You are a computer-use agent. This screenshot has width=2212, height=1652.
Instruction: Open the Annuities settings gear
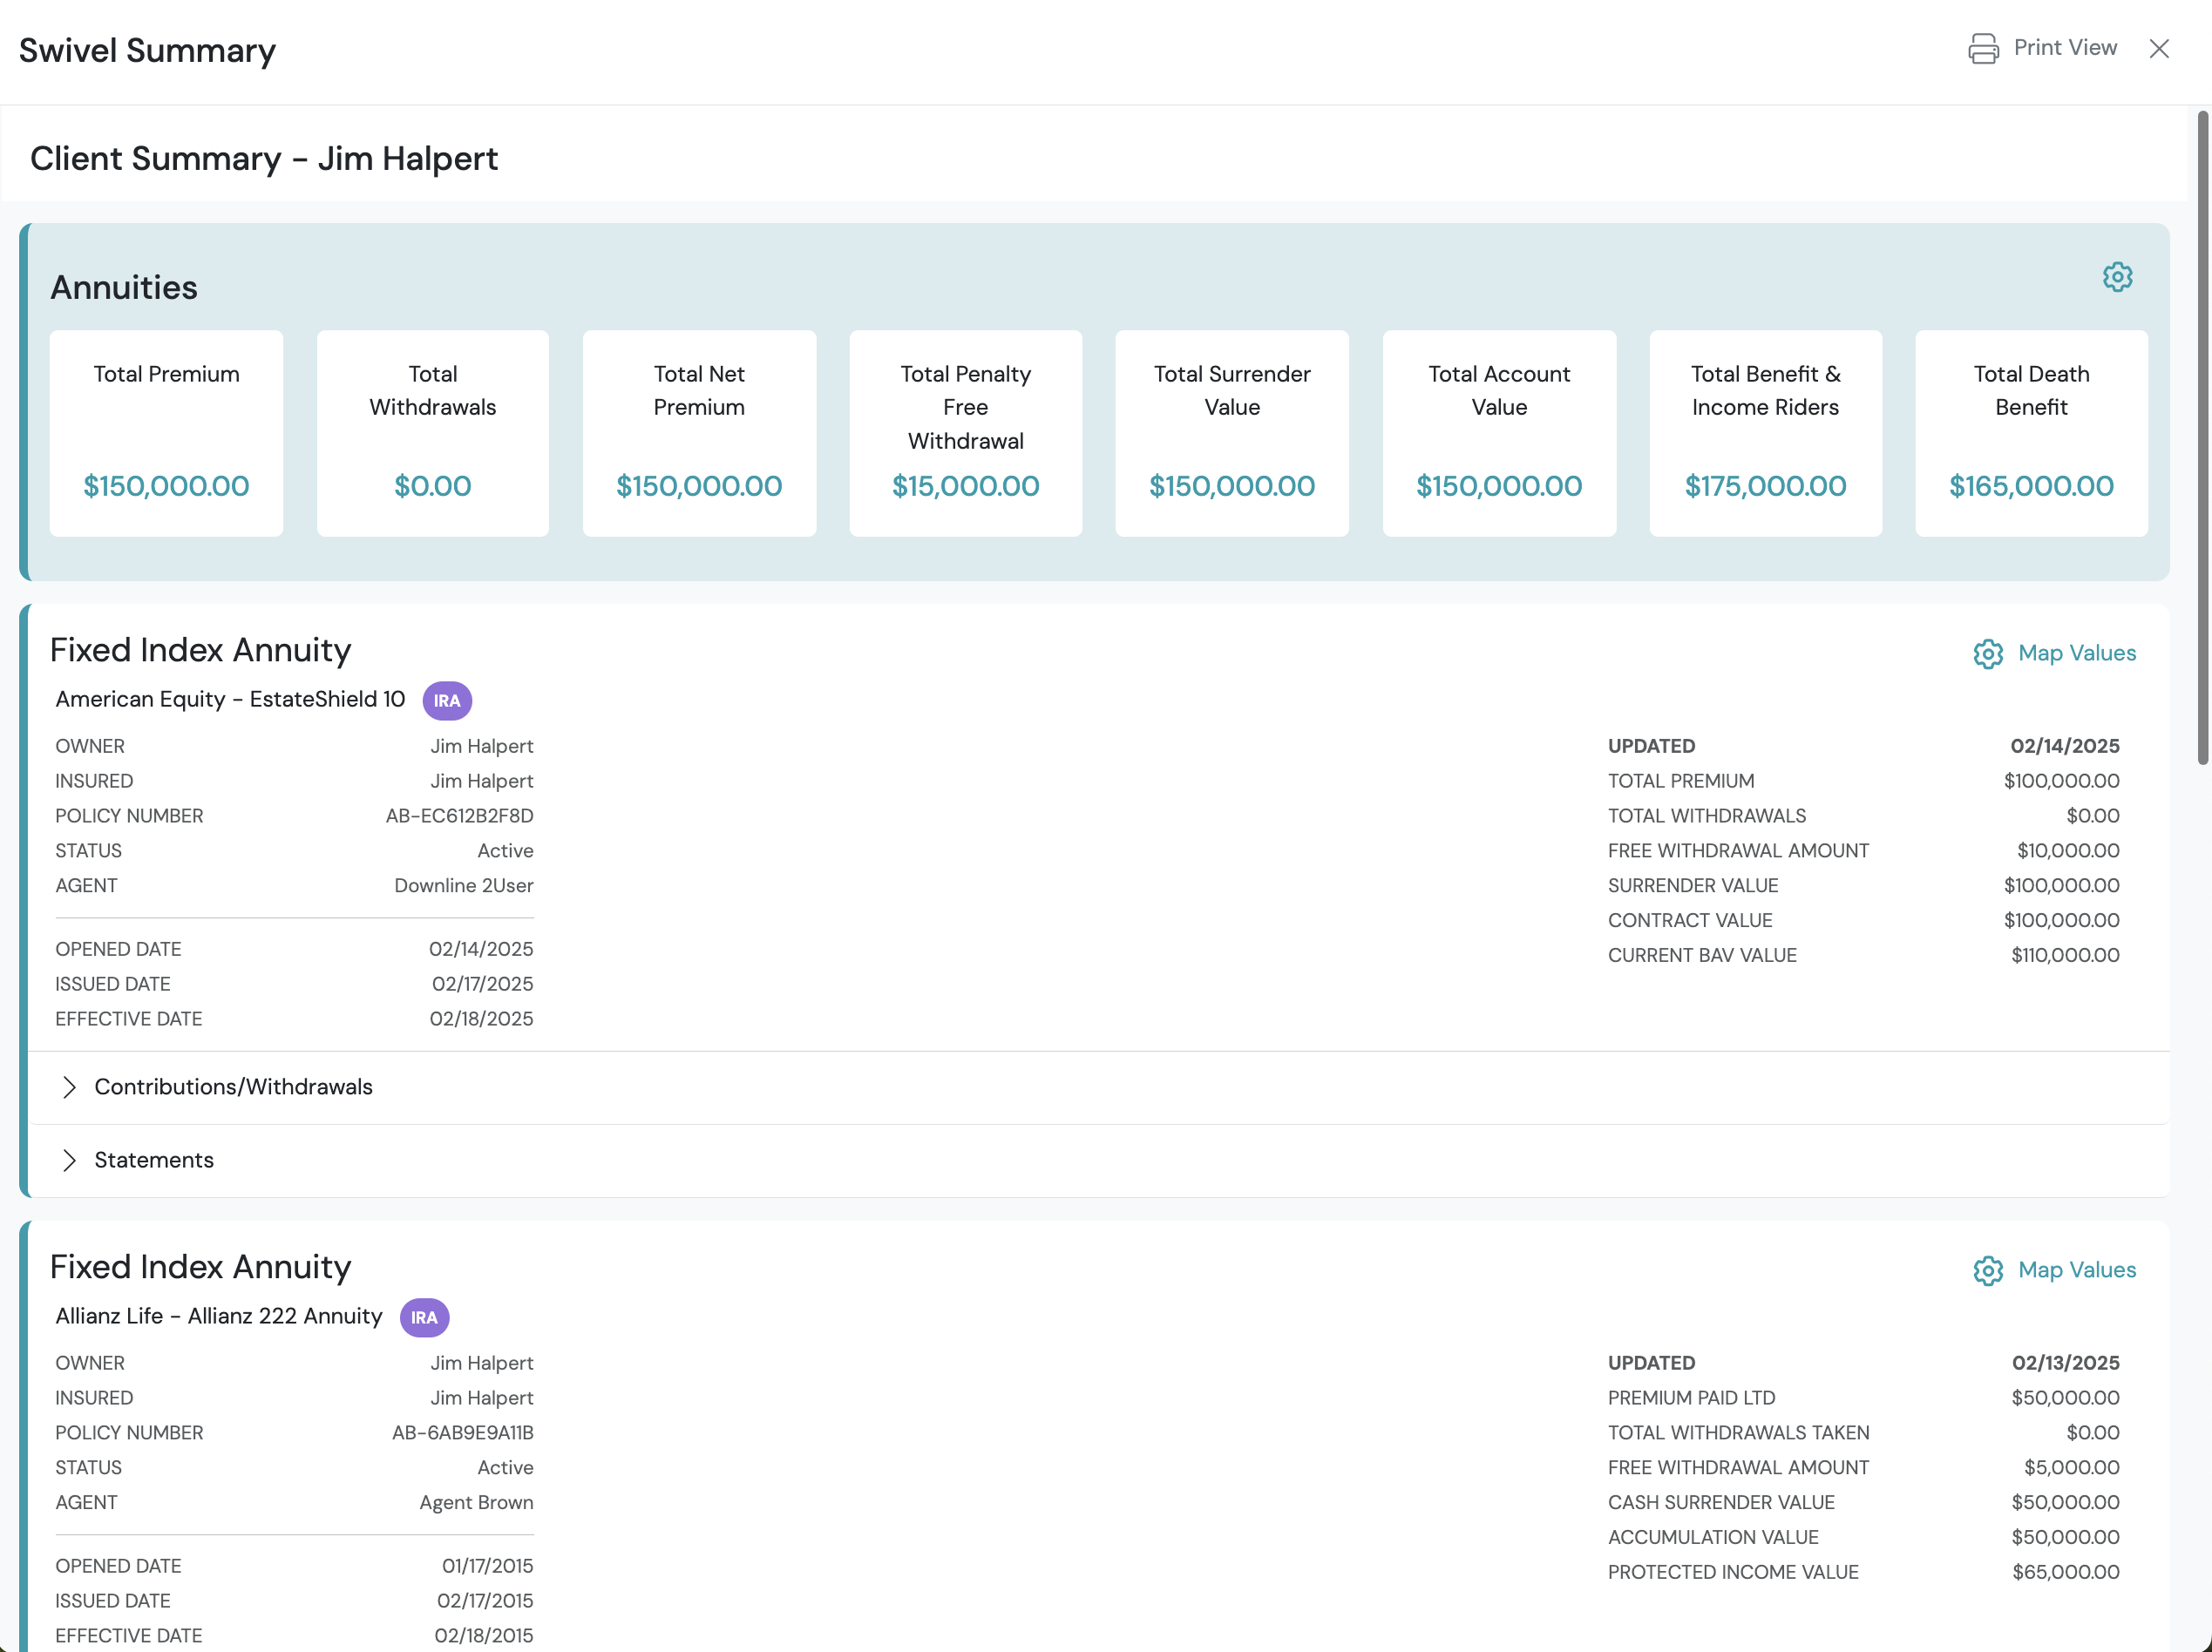point(2117,277)
